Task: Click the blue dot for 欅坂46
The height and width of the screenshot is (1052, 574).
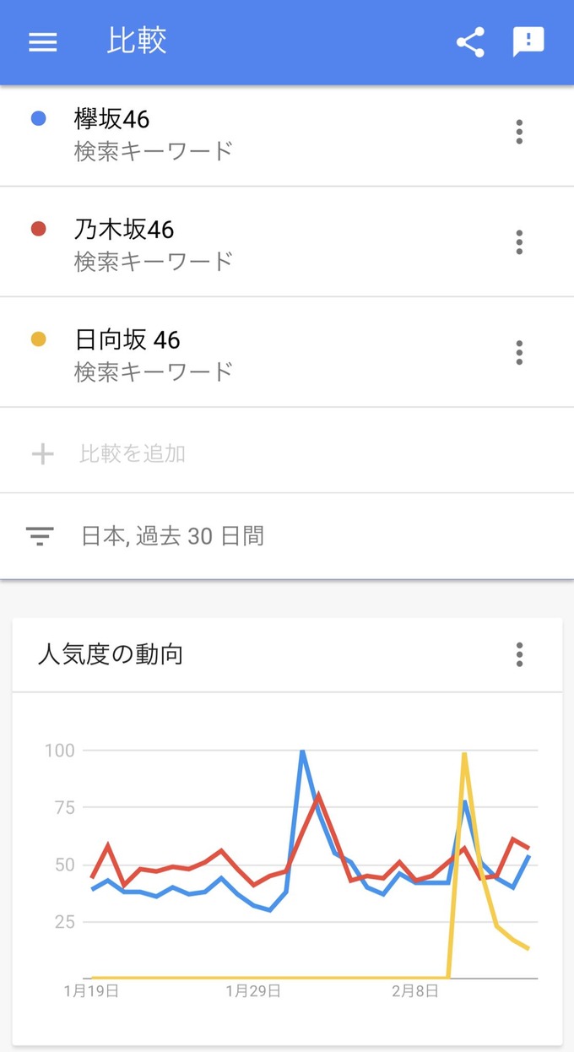Action: (38, 119)
